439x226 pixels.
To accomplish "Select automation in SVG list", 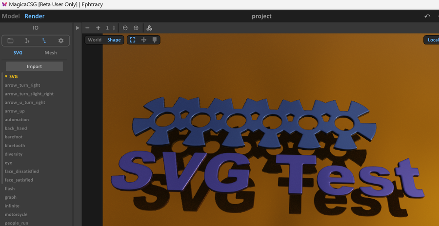I will coord(17,119).
